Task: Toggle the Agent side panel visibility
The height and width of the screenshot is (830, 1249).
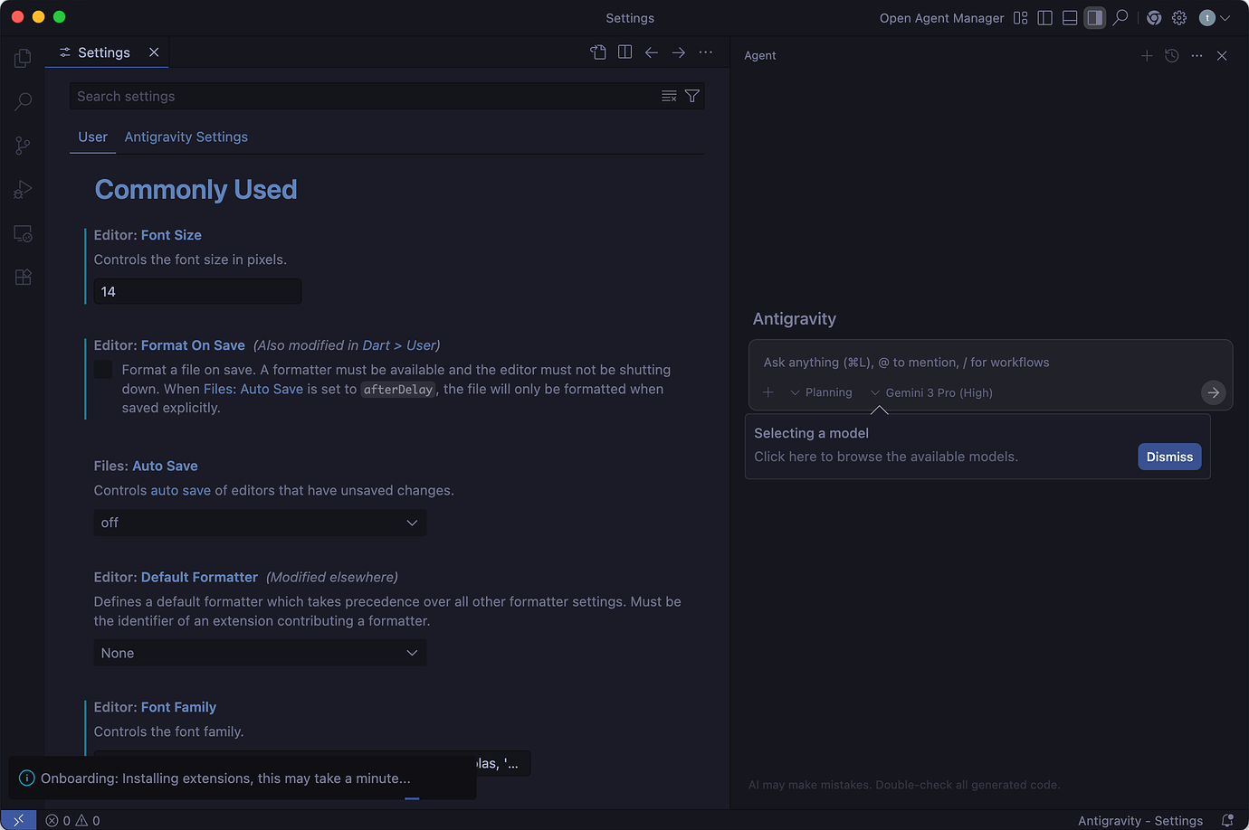Action: (x=1095, y=18)
